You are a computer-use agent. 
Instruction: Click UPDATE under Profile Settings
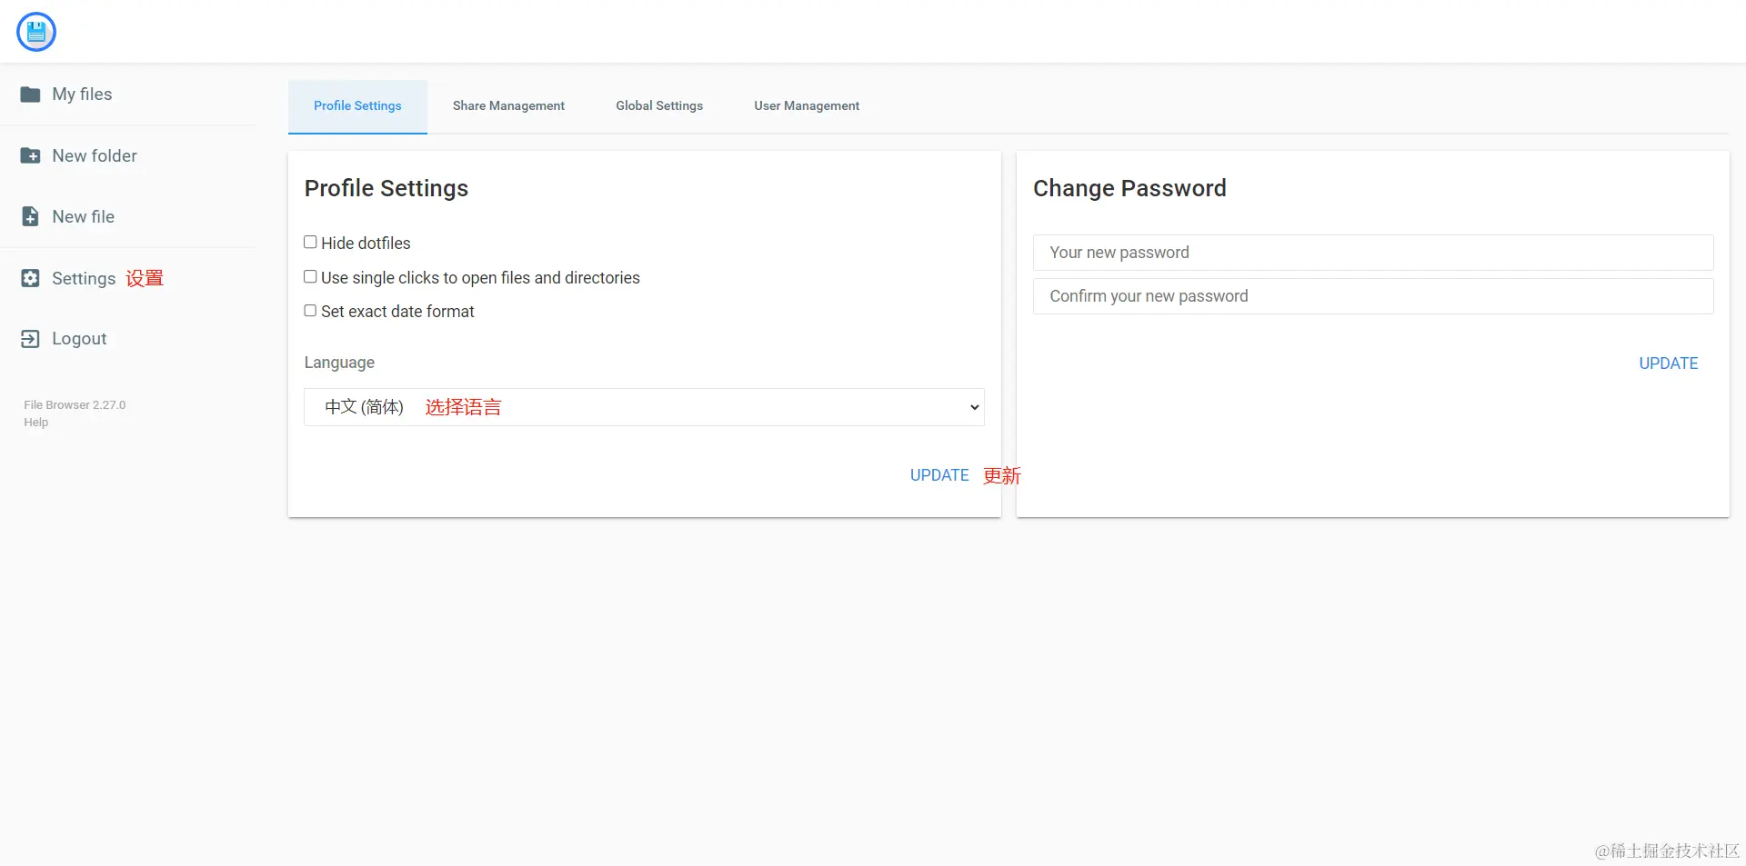coord(939,475)
